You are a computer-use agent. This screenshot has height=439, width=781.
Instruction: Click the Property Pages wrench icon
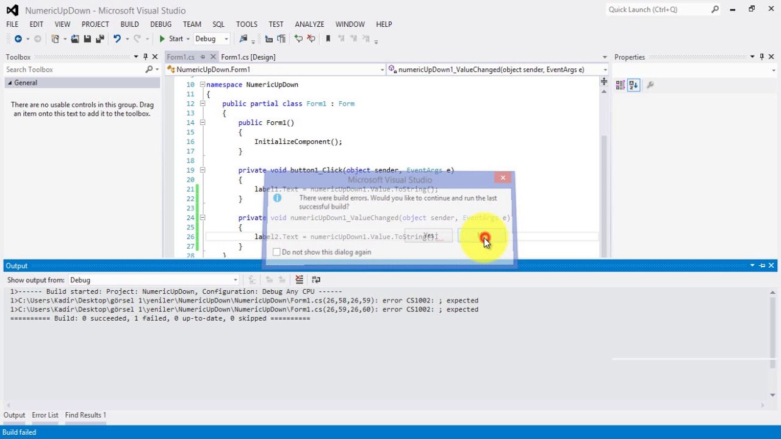[650, 85]
